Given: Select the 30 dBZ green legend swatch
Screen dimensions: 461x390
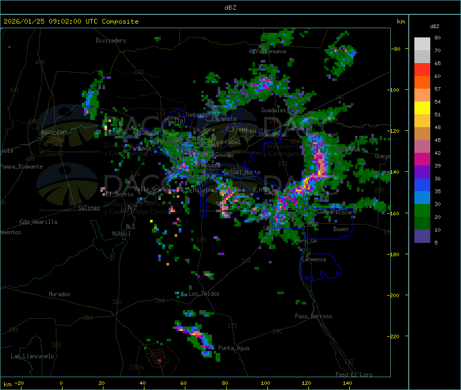Looking at the screenshot, I should tap(422, 210).
